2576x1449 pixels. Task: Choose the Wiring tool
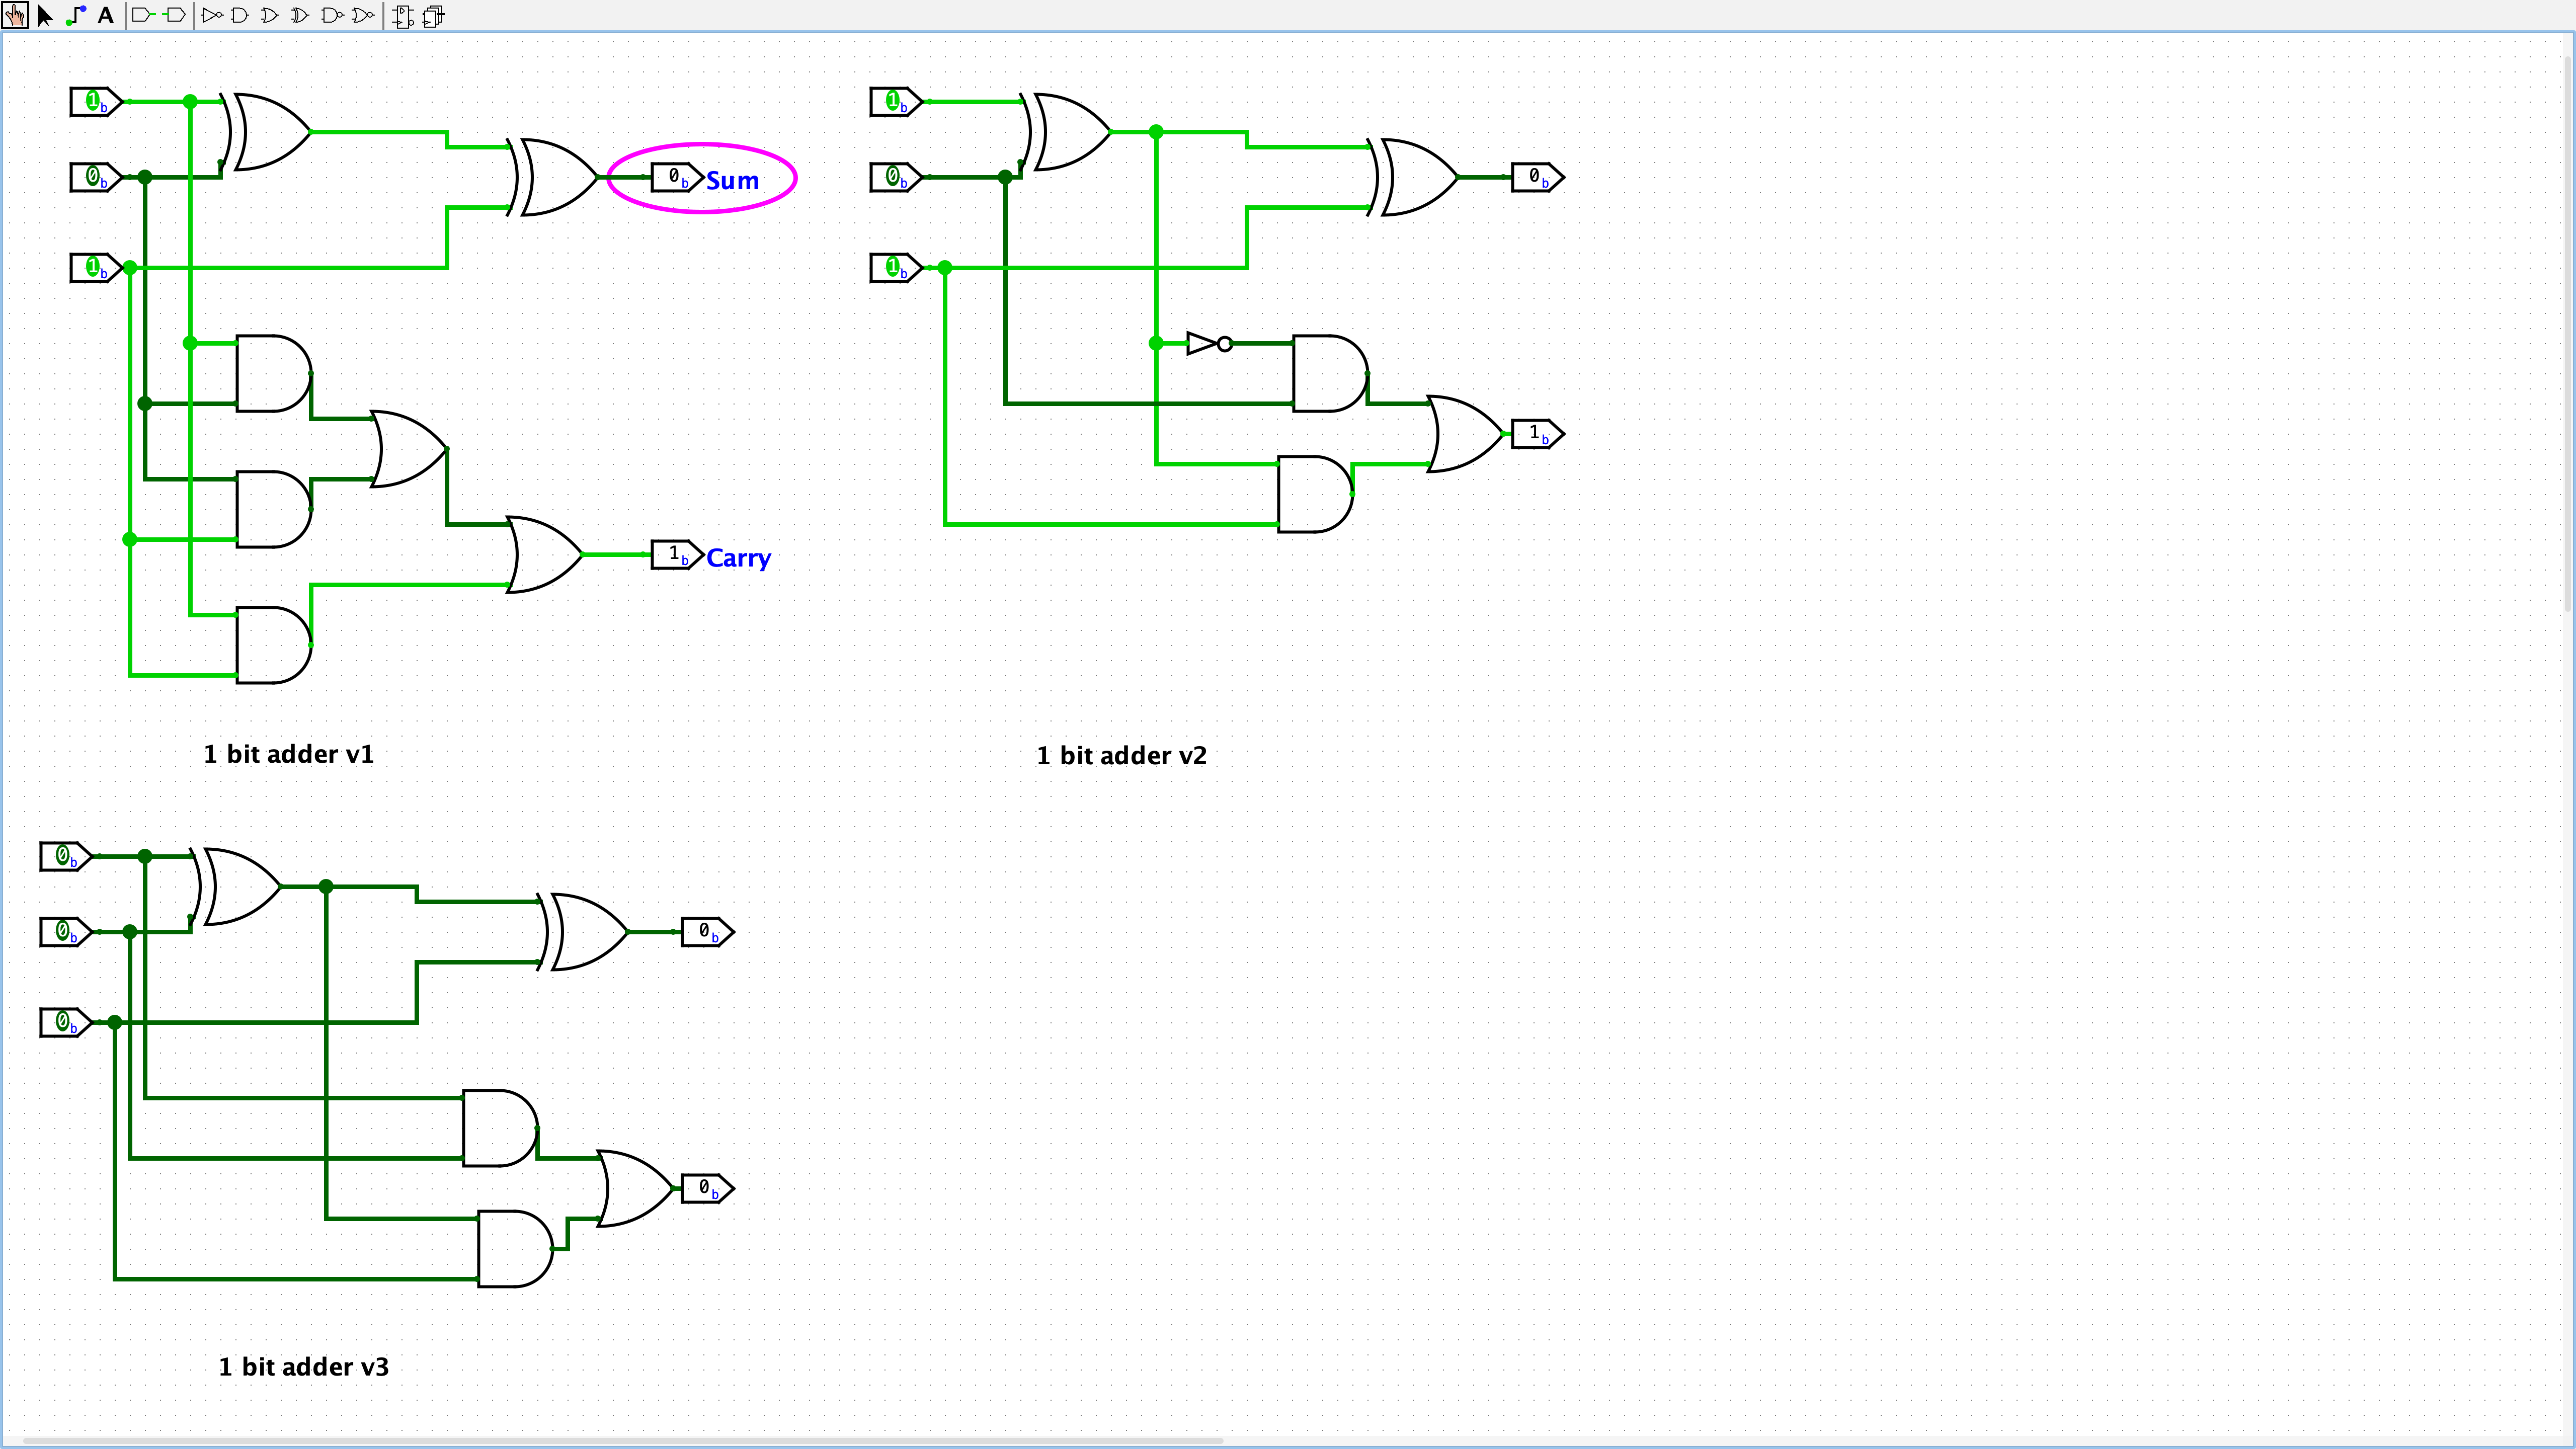click(76, 16)
